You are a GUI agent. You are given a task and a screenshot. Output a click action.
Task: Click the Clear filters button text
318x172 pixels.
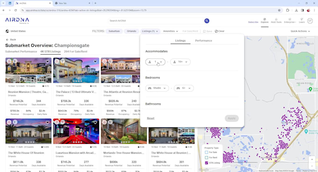pyautogui.click(x=221, y=31)
